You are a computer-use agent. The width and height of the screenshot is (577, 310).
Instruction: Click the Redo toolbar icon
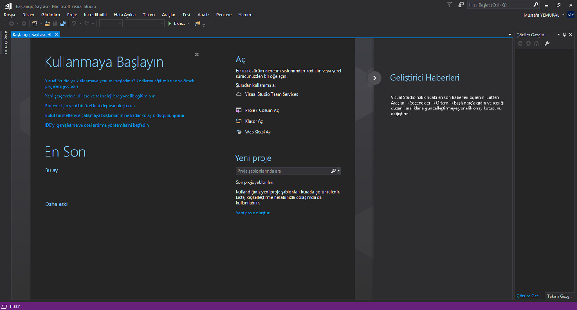pos(87,23)
